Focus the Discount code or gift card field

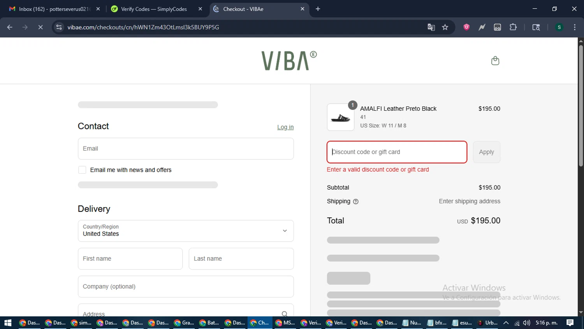(397, 152)
